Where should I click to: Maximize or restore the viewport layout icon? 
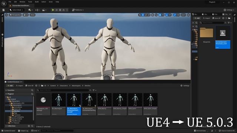coord(188,15)
